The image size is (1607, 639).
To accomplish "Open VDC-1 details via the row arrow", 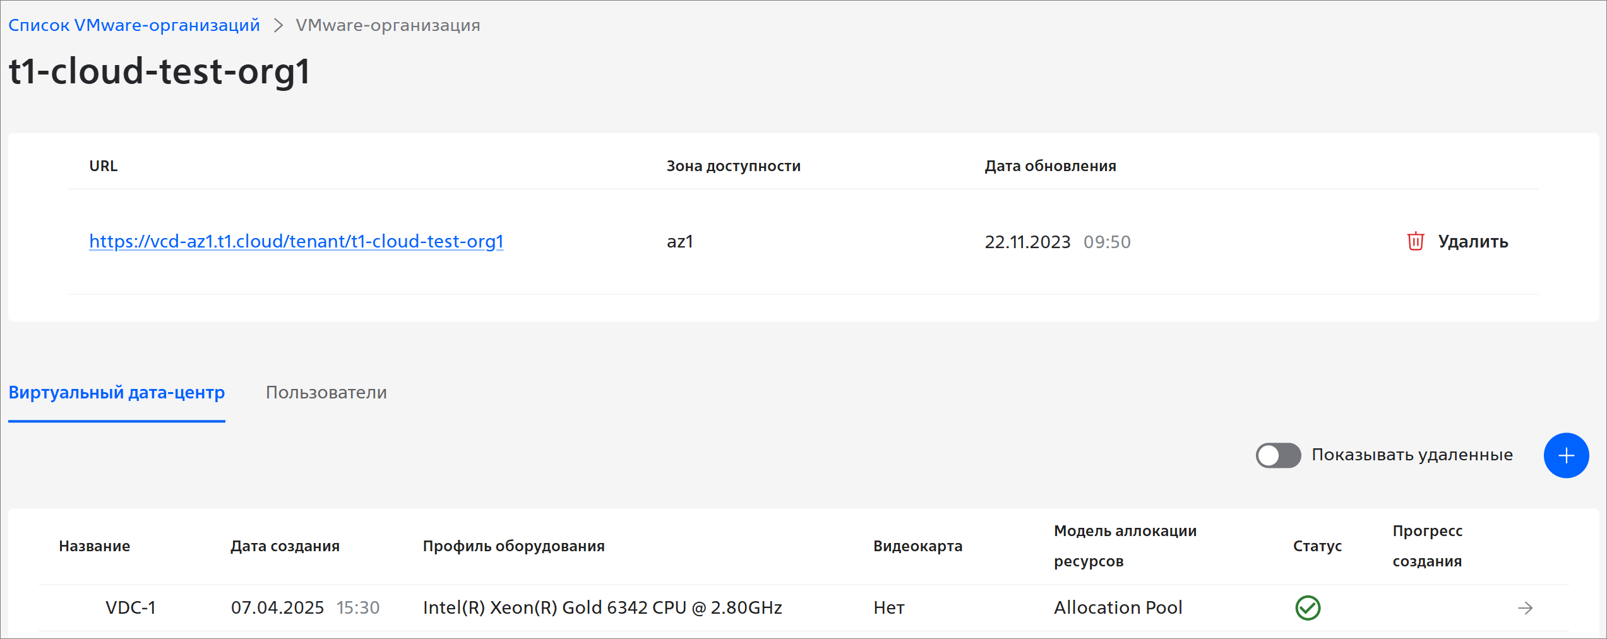I will (x=1525, y=607).
